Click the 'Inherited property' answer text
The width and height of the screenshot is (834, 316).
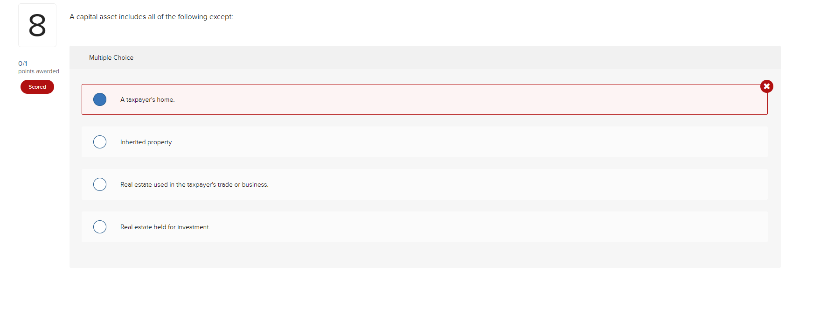146,142
